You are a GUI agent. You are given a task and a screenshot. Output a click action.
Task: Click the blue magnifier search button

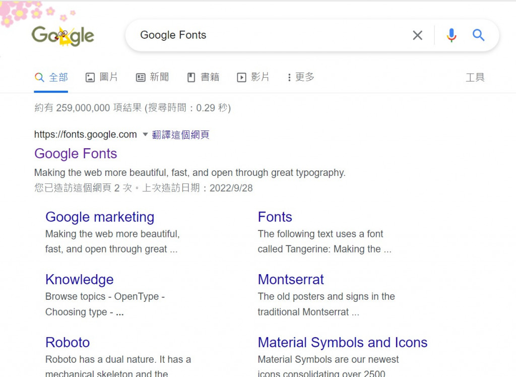[x=478, y=35]
